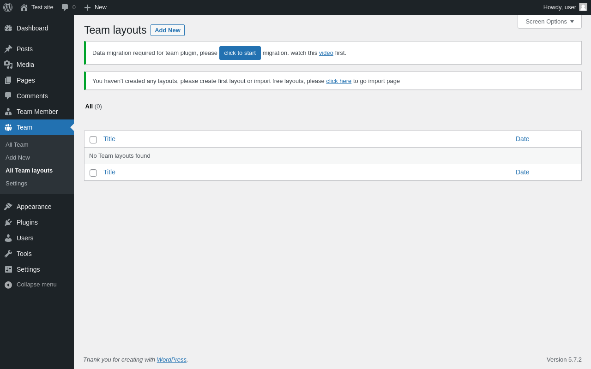
Task: Click the Appearance paintbrush icon
Action: pos(8,207)
